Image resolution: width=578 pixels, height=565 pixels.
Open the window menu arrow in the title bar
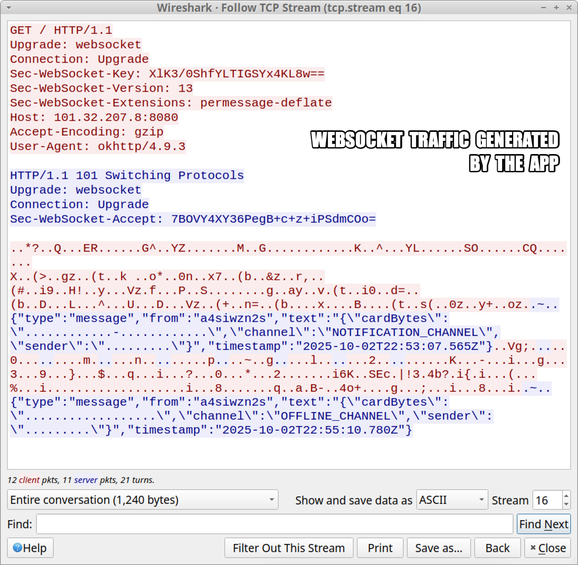pos(8,8)
